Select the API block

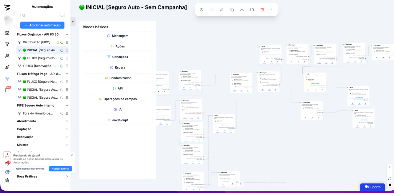tap(118, 89)
